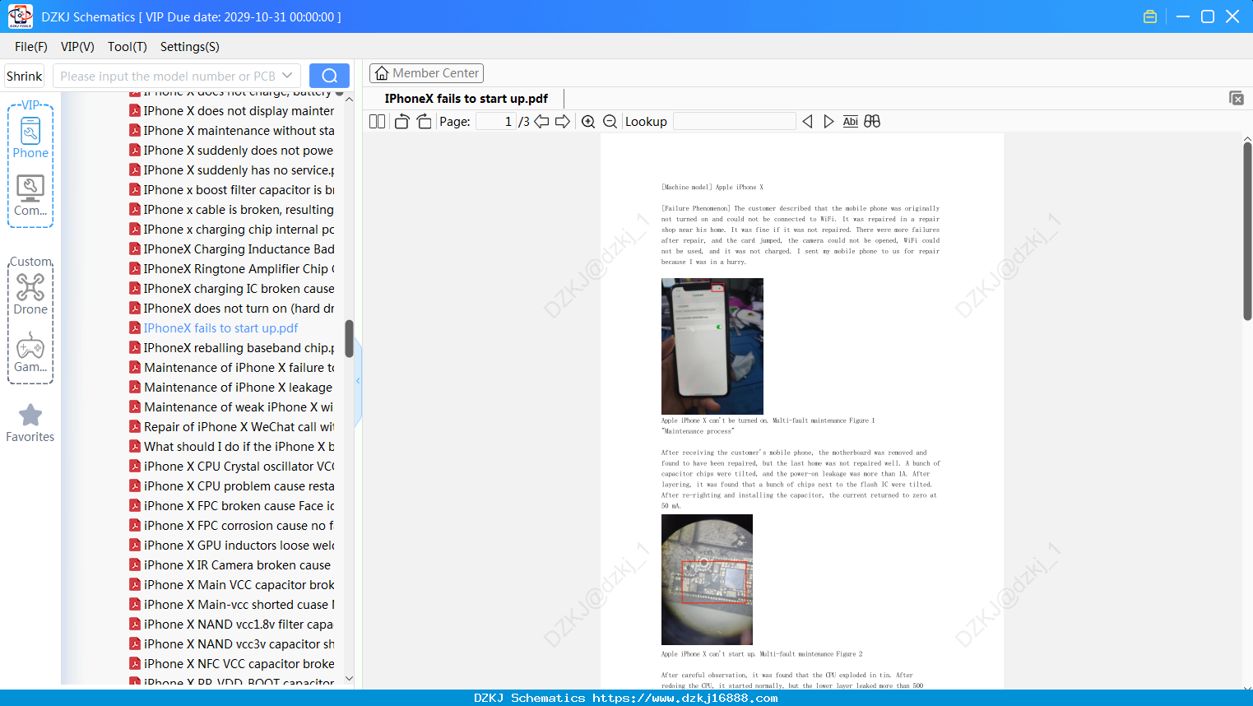This screenshot has height=706, width=1253.
Task: Open 'IPhone X does not display mainter' file
Action: pos(232,111)
